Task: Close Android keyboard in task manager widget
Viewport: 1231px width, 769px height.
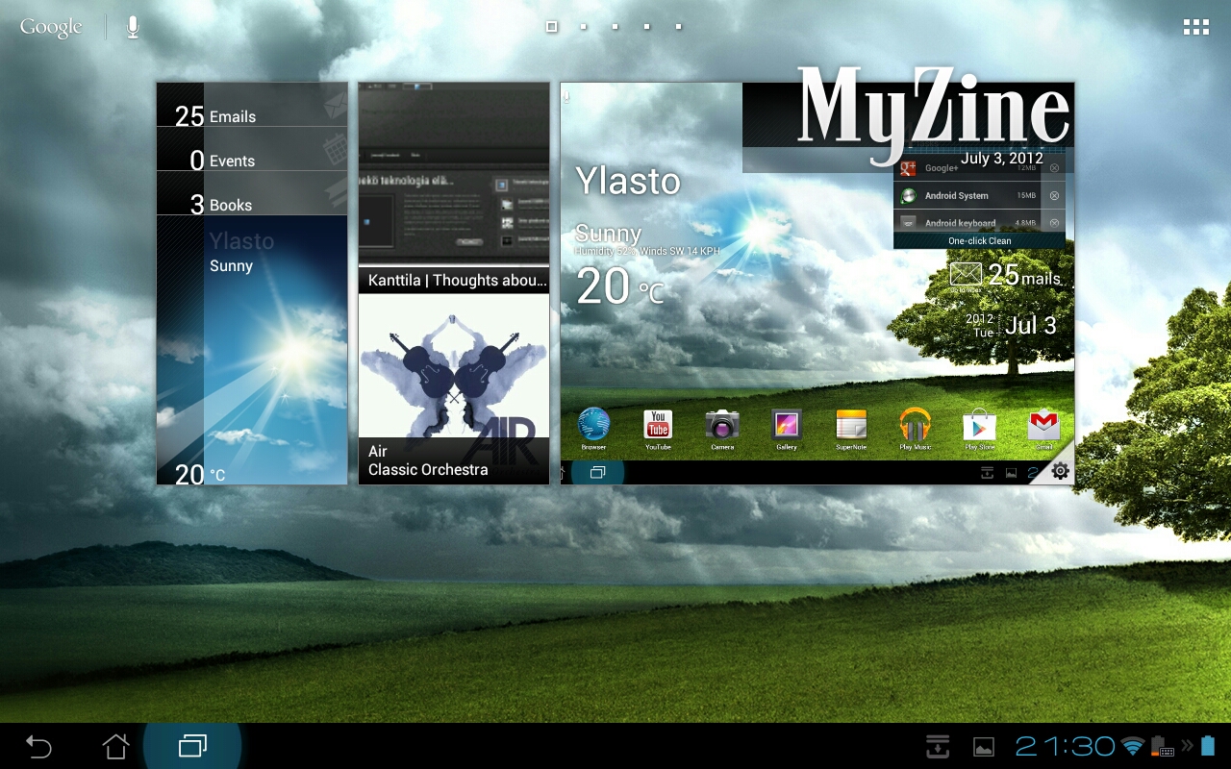Action: tap(1054, 223)
